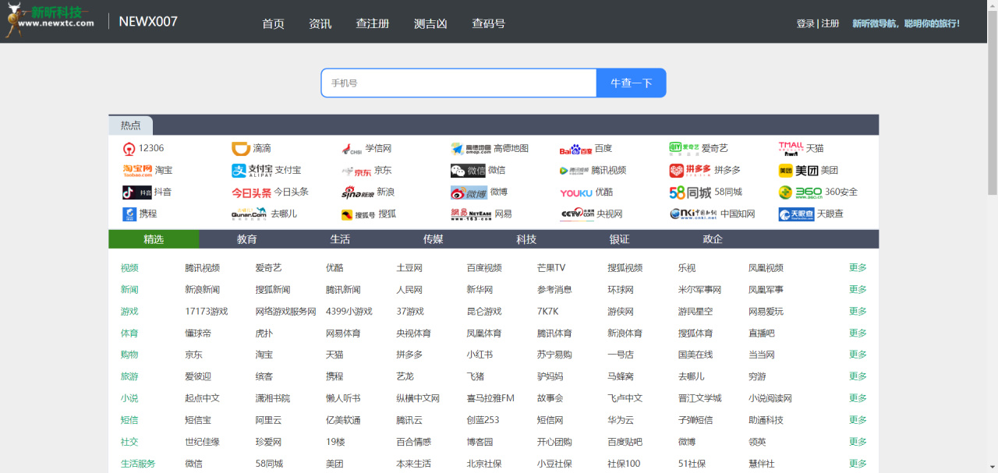This screenshot has width=998, height=473.
Task: Show 更多 in the 旅游 row
Action: tap(858, 376)
